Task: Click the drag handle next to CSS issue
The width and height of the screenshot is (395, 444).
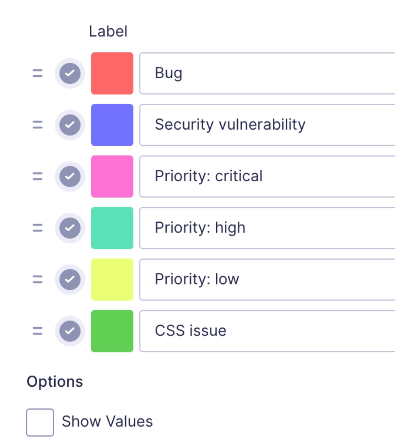Action: pyautogui.click(x=37, y=331)
